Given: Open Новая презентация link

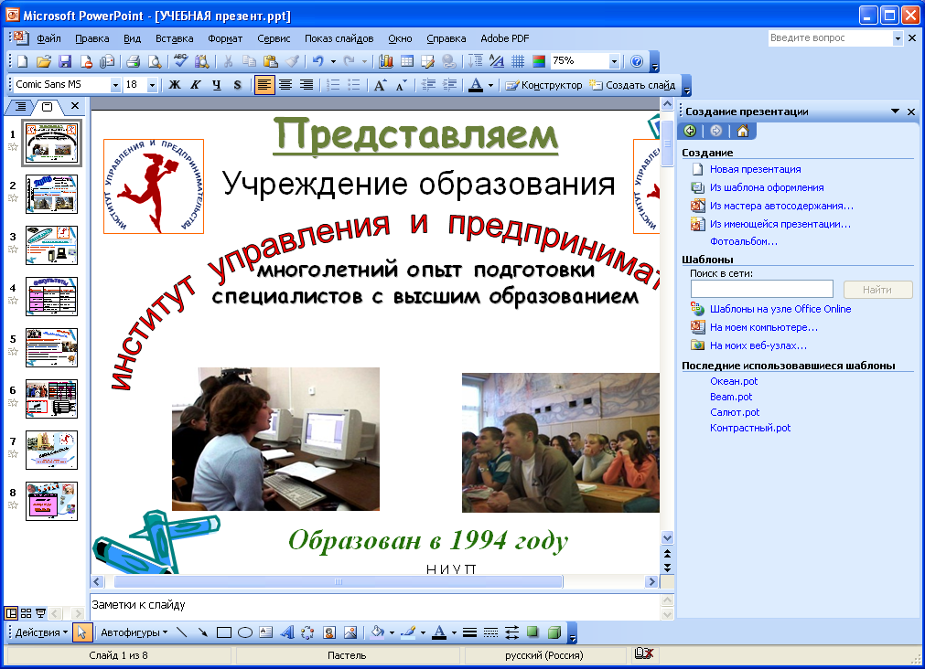Looking at the screenshot, I should coord(755,169).
